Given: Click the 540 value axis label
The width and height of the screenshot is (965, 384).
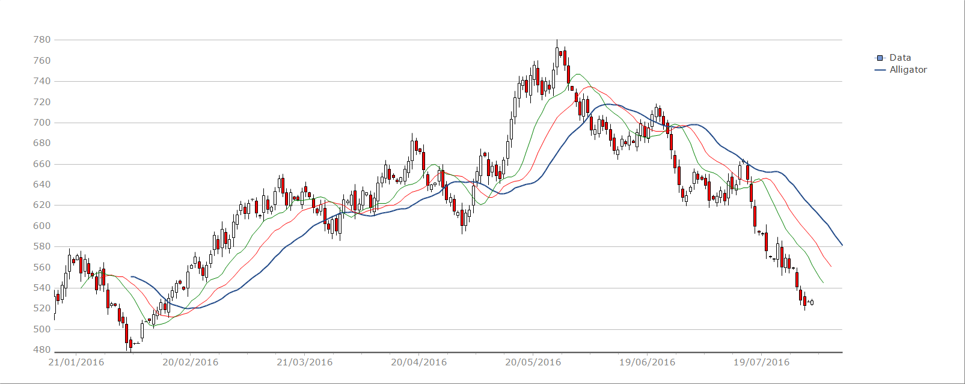Looking at the screenshot, I should 42,288.
